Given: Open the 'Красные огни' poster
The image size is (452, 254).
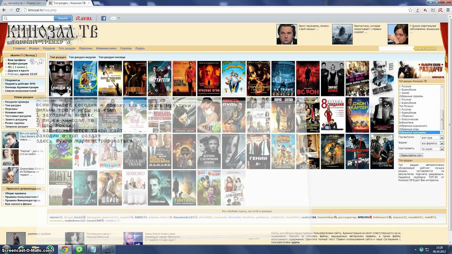Looking at the screenshot, I should (209, 78).
